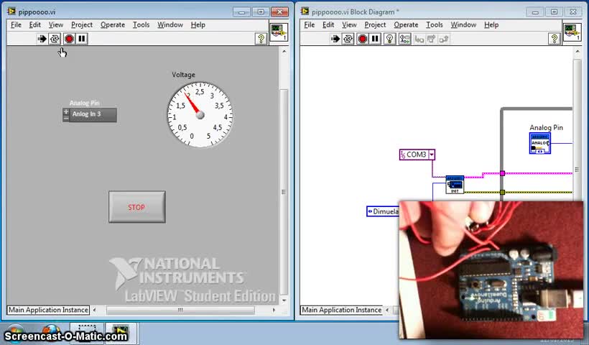
Task: Open Edit menu in Block Diagram window
Action: point(328,25)
